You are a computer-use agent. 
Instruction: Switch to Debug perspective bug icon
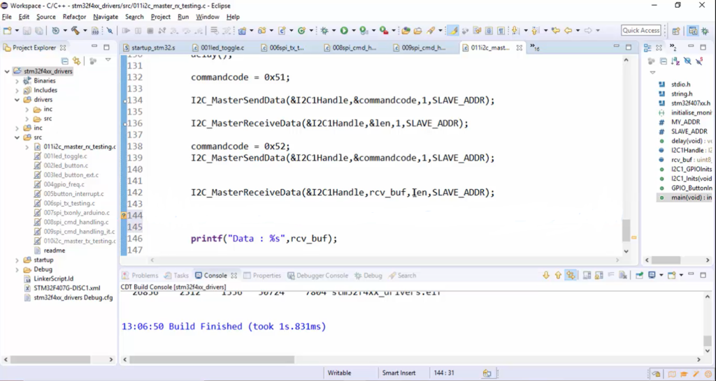(705, 31)
